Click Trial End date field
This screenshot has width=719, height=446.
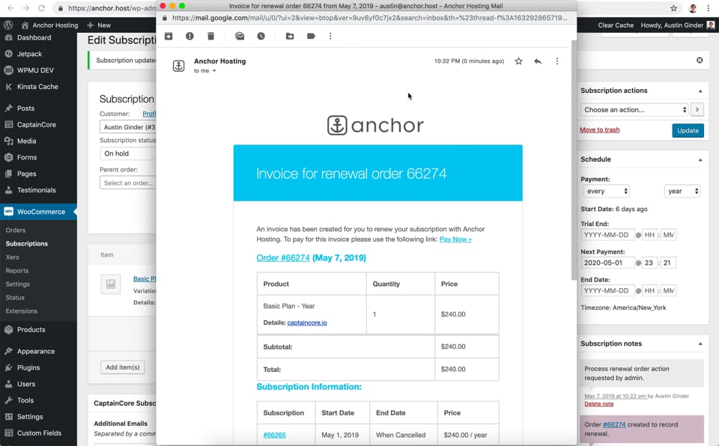tap(607, 235)
